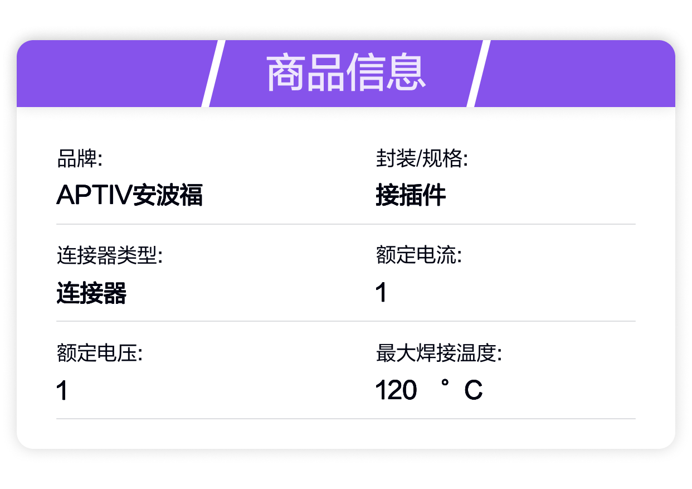Click the right white slash in header
The image size is (692, 489).
point(479,74)
